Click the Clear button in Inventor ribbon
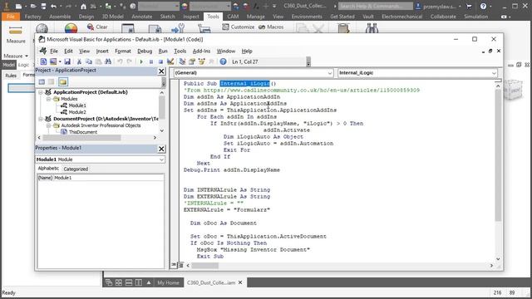Viewport: 532px width, 299px height. (97, 27)
